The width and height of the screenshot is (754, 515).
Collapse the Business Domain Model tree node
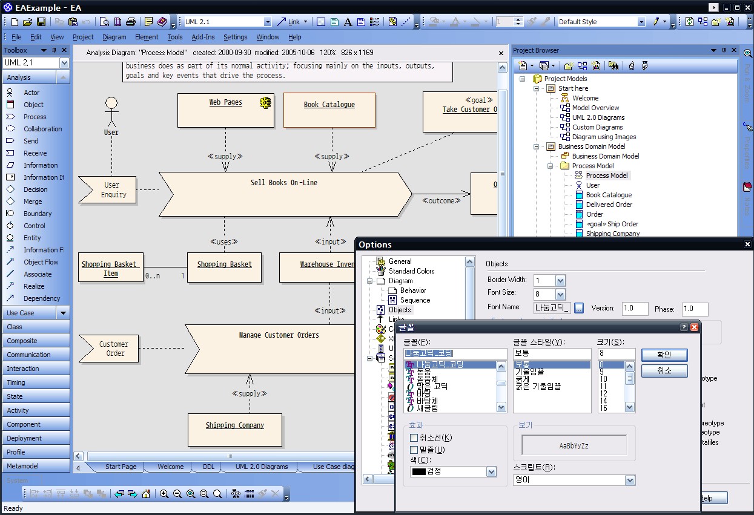click(537, 146)
